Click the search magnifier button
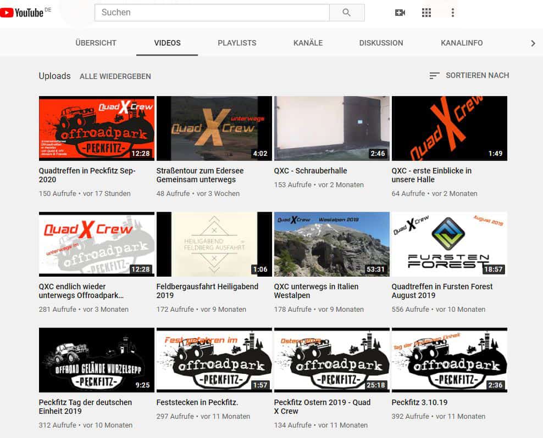The height and width of the screenshot is (438, 543). coord(347,13)
